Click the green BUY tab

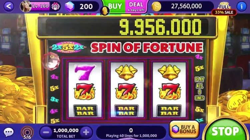pos(115,6)
